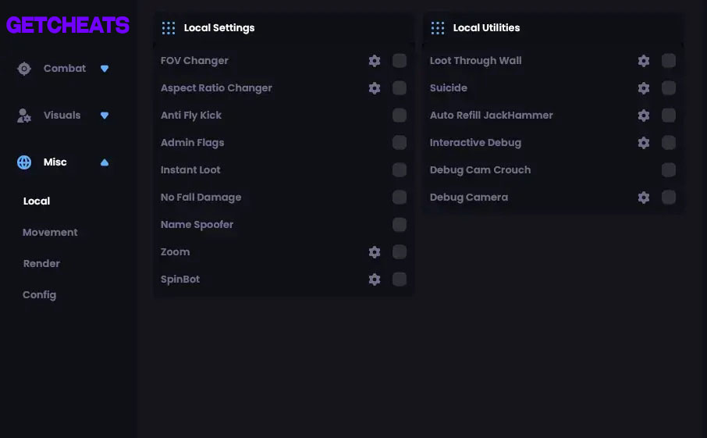Open FOV Changer gear settings
This screenshot has width=707, height=438.
coord(375,61)
